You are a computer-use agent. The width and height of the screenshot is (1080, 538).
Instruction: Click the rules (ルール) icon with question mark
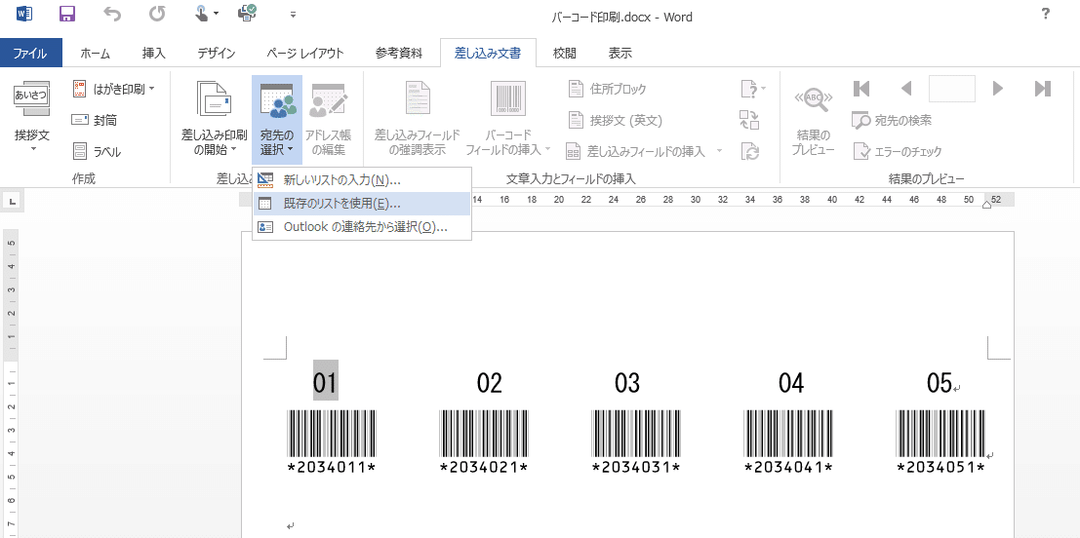coord(753,89)
